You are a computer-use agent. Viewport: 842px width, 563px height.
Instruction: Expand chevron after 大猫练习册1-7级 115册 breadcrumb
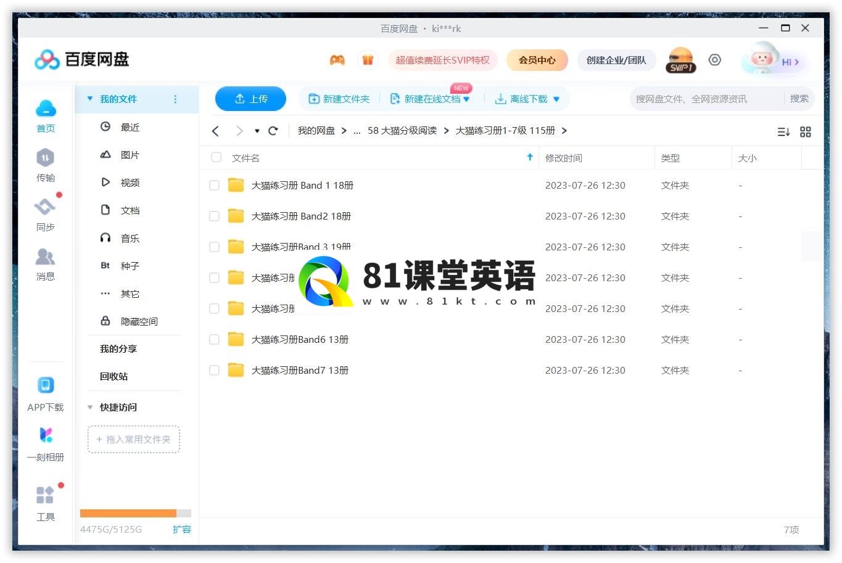(564, 131)
